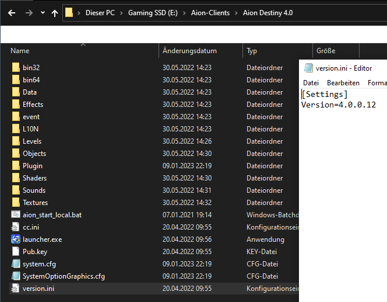Viewport: 387px width, 302px height.
Task: Select the L10N folder icon
Action: tap(16, 129)
